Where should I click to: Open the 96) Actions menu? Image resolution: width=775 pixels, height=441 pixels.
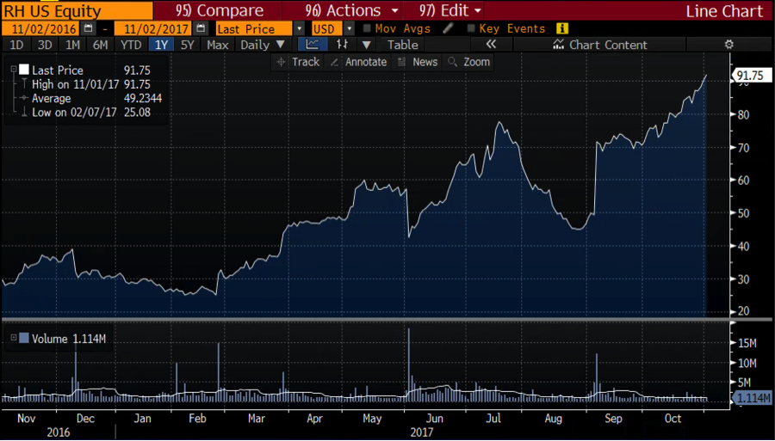(x=353, y=10)
